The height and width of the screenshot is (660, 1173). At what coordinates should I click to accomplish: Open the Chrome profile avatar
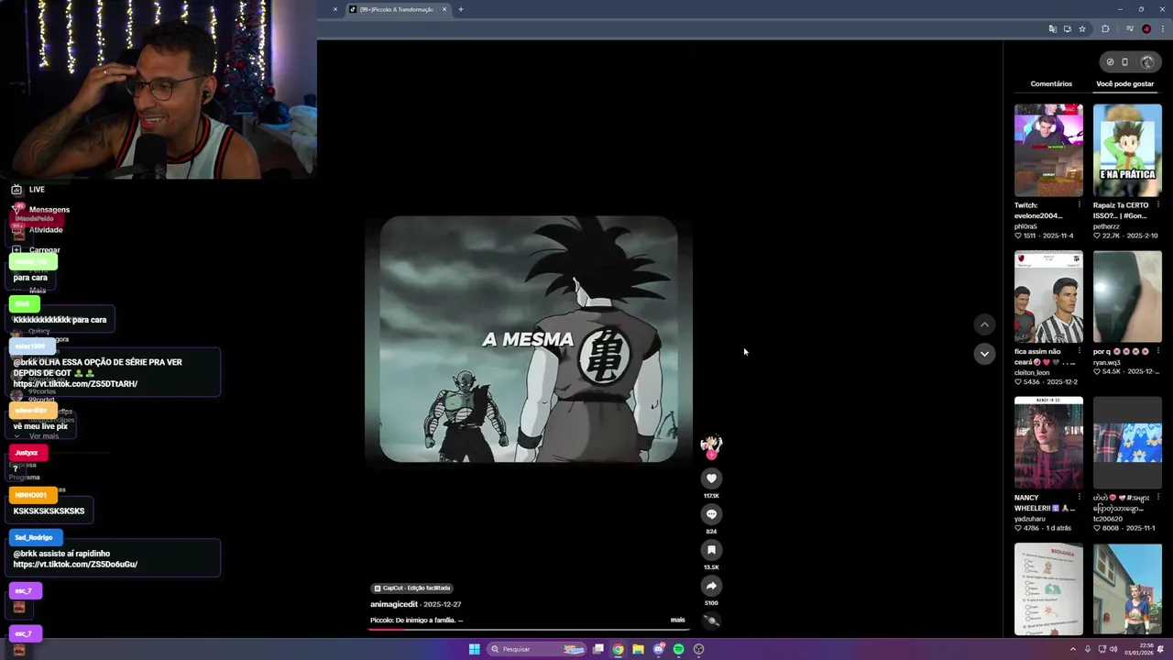pyautogui.click(x=1146, y=29)
